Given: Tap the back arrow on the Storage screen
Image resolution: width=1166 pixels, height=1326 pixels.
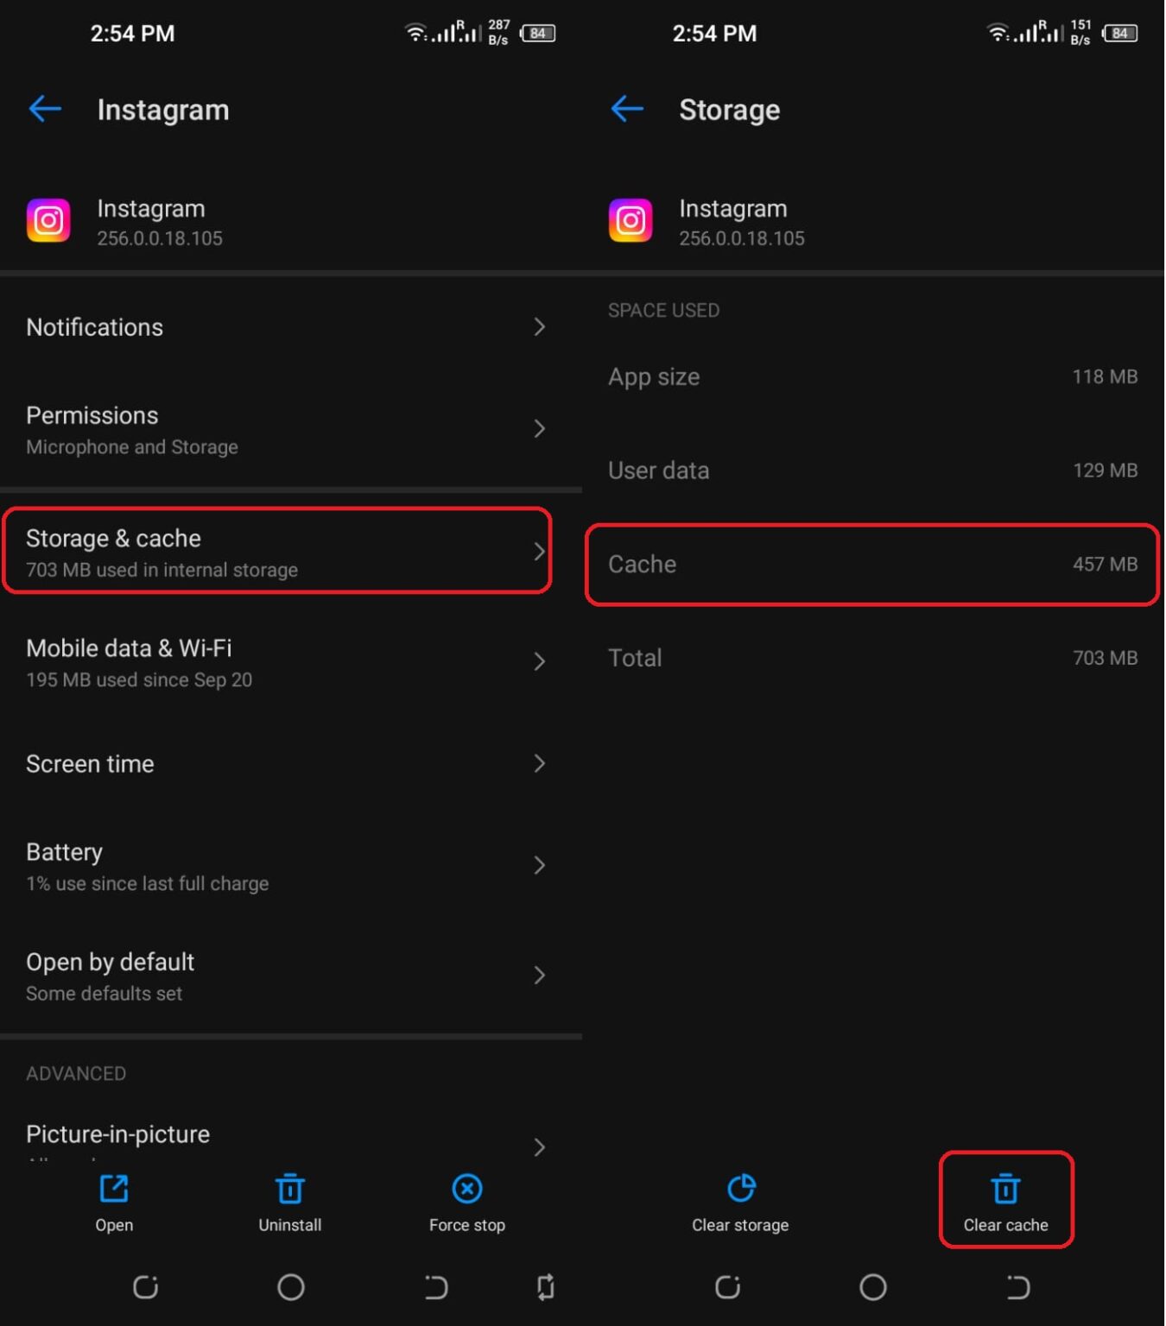Looking at the screenshot, I should [627, 109].
